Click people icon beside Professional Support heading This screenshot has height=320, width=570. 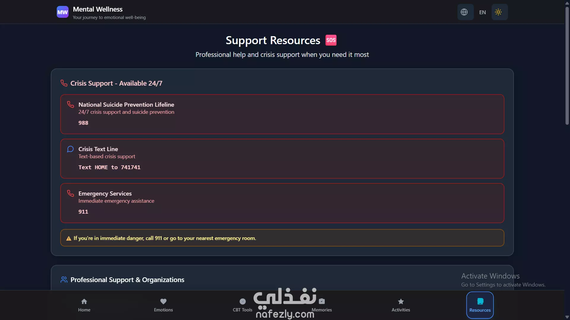coord(64,279)
